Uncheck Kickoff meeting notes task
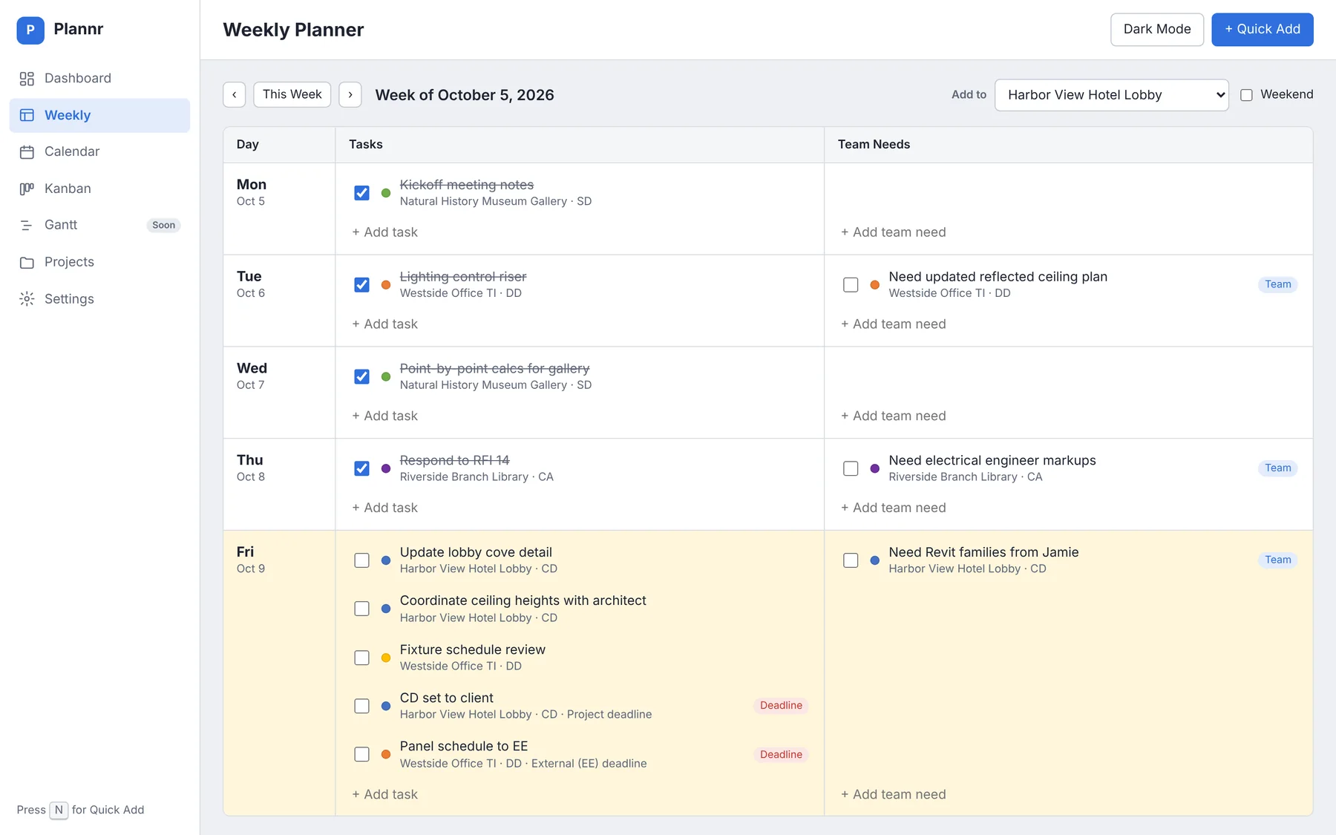1336x835 pixels. [361, 193]
